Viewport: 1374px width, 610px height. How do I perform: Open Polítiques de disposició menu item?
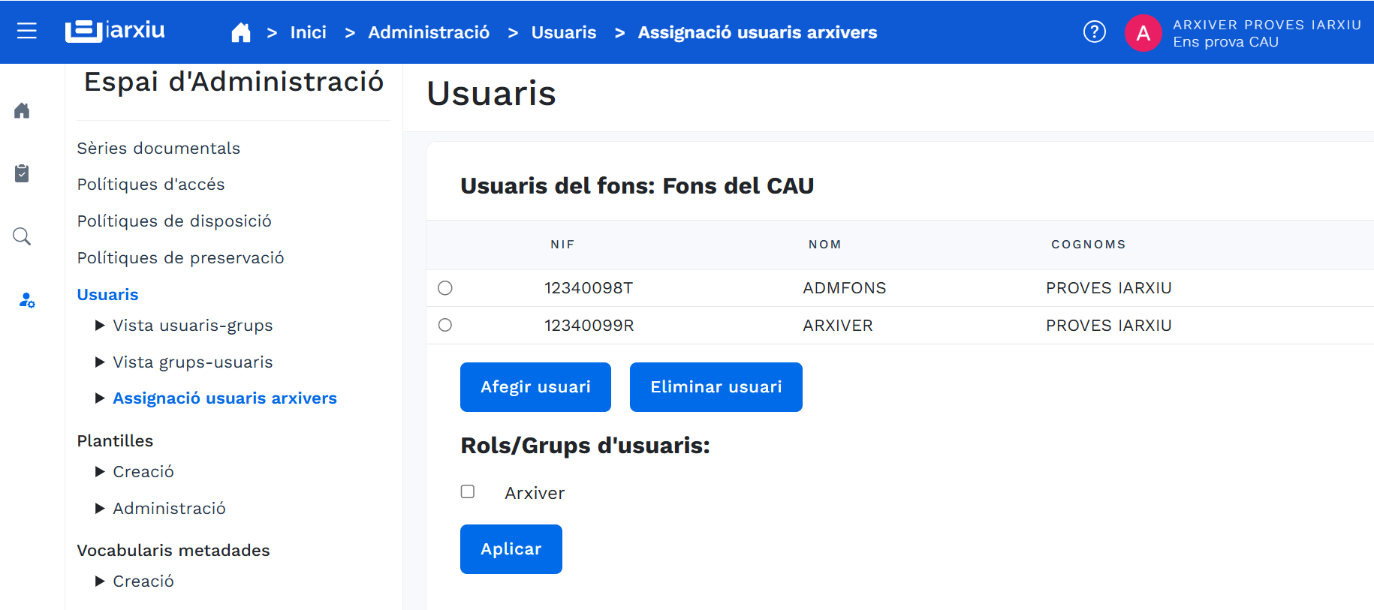coord(174,221)
